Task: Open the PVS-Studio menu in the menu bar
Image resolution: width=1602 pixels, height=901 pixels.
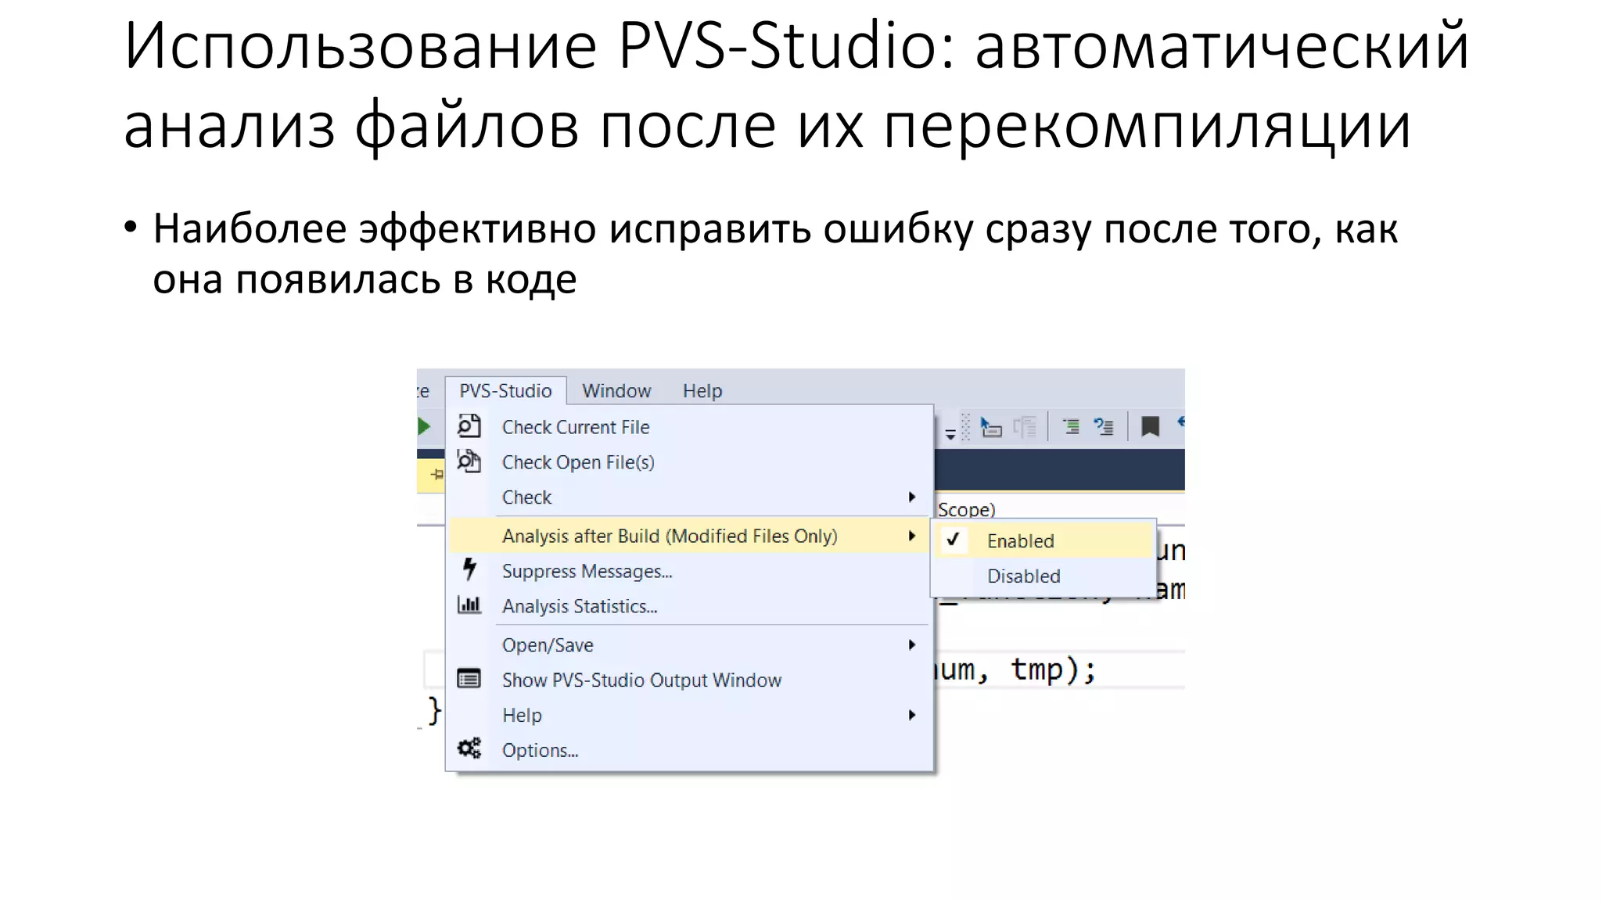Action: click(505, 390)
